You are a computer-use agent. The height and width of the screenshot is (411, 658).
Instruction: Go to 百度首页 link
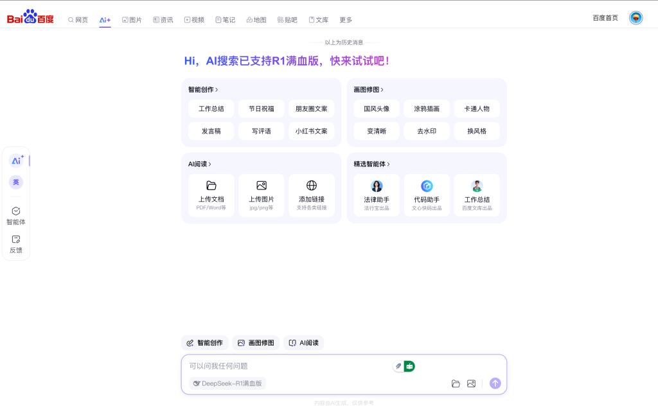[605, 17]
